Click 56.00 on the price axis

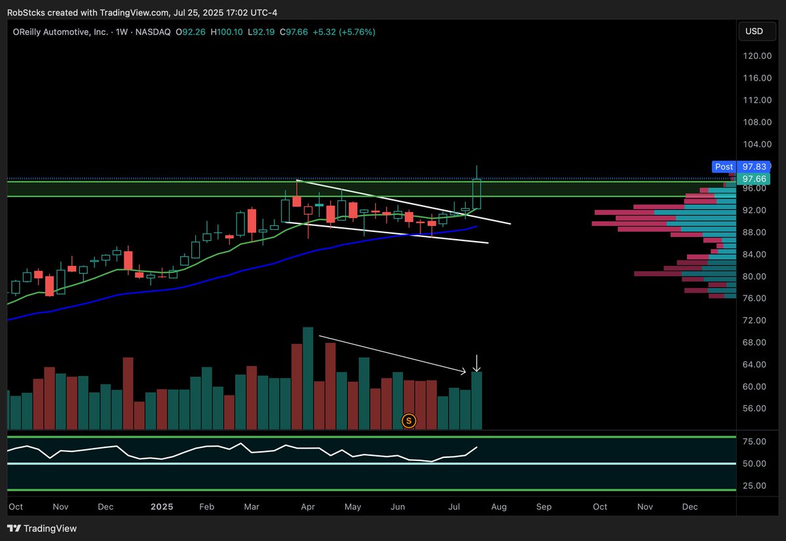pyautogui.click(x=755, y=409)
